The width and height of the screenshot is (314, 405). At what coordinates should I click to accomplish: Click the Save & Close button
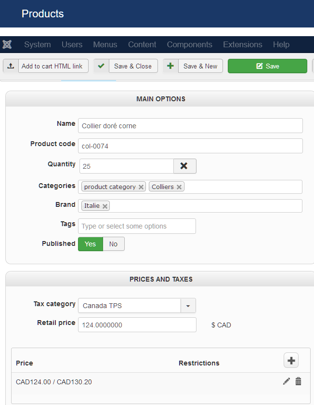coord(126,66)
